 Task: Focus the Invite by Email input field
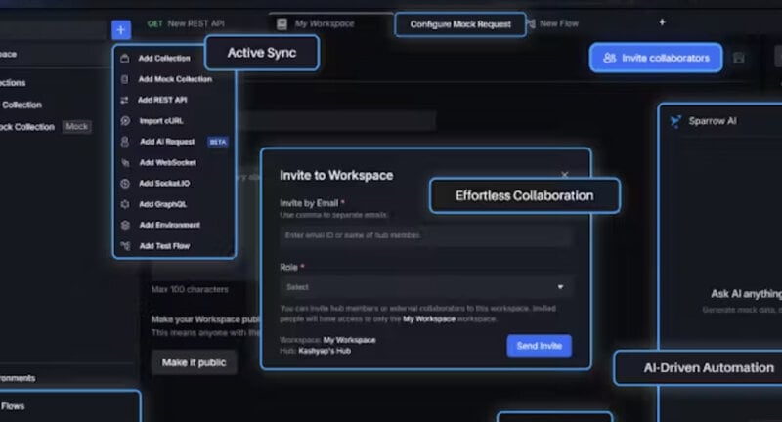pyautogui.click(x=425, y=235)
